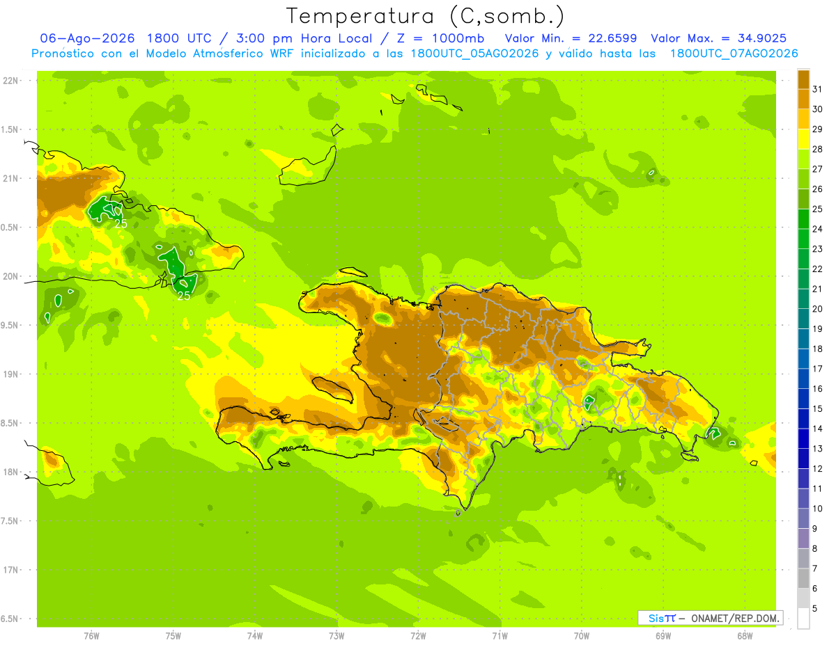Click the '70W' longitude label
The image size is (836, 645).
point(581,636)
